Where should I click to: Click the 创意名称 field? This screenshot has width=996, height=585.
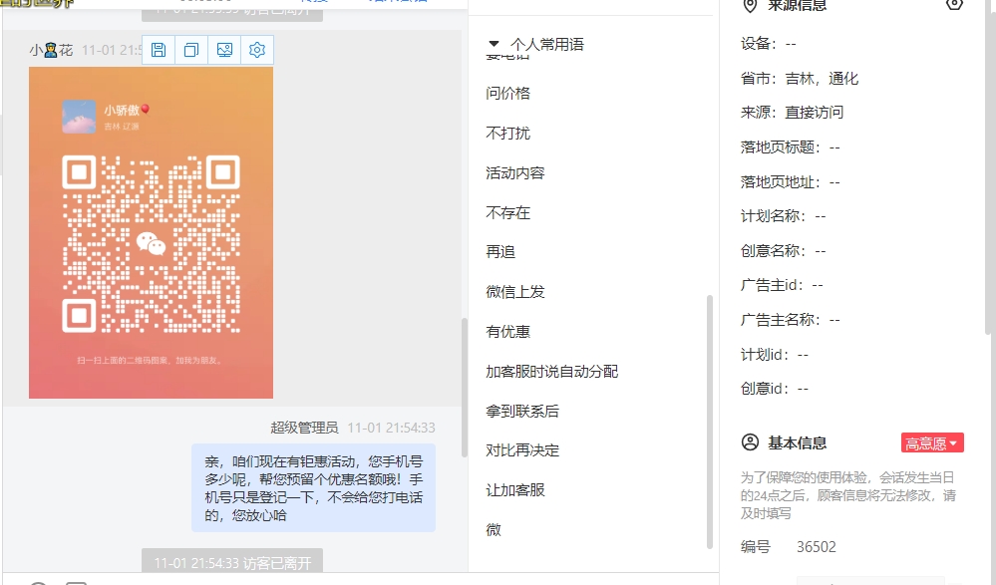click(784, 251)
